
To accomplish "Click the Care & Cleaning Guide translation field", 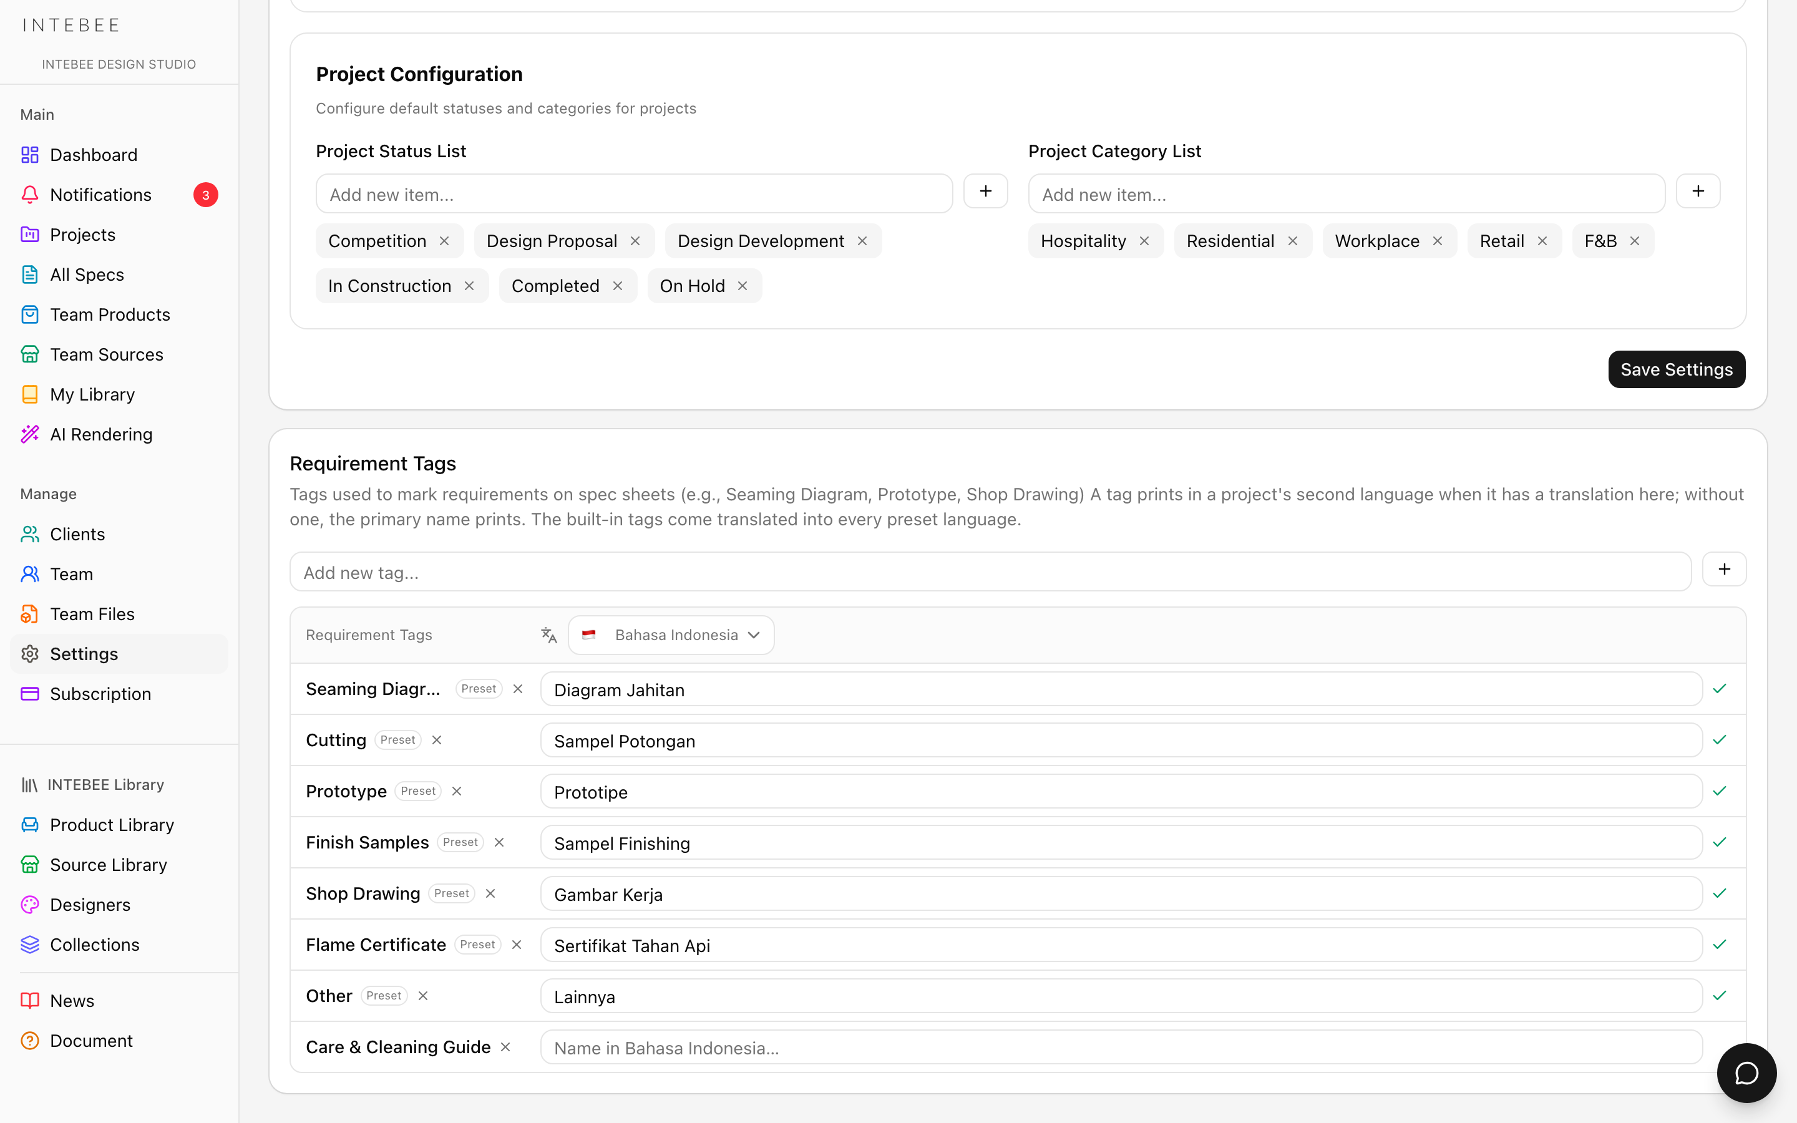I will (1121, 1048).
